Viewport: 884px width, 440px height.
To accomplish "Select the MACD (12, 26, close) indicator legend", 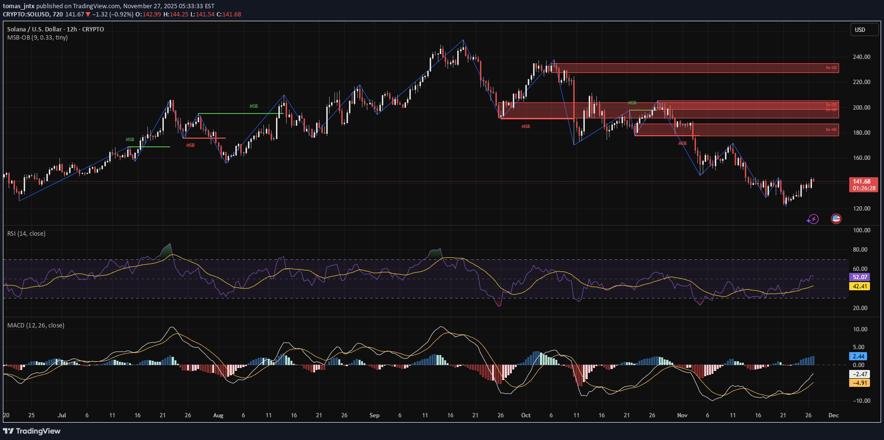I will point(36,326).
